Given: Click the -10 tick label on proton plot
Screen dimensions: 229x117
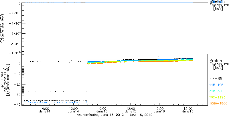Looking at the screenshot, I should tap(17, 74).
